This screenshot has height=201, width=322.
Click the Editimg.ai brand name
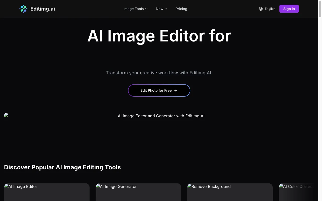pos(43,9)
